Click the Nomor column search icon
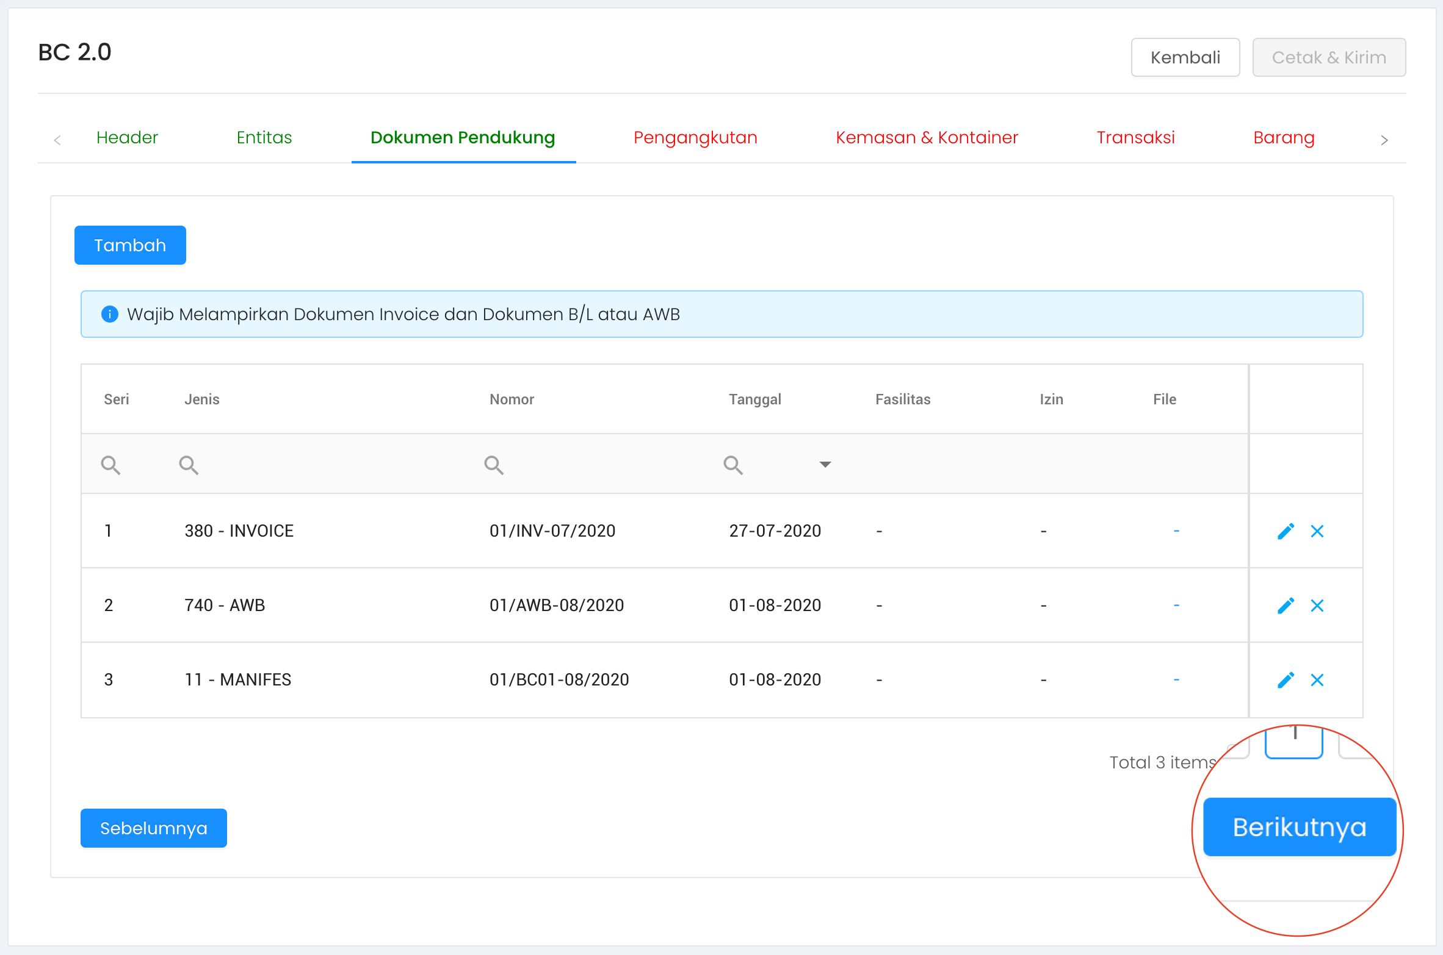Screen dimensions: 1443x955 click(x=494, y=465)
